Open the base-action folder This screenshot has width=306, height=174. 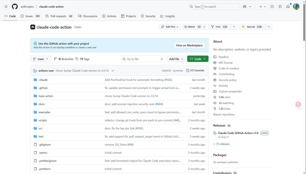coord(46,96)
